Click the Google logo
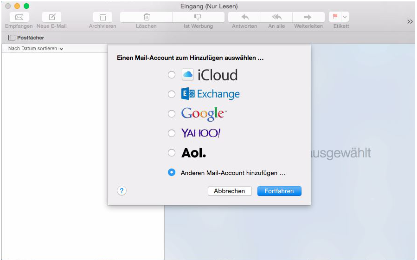This screenshot has height=260, width=417. click(204, 114)
